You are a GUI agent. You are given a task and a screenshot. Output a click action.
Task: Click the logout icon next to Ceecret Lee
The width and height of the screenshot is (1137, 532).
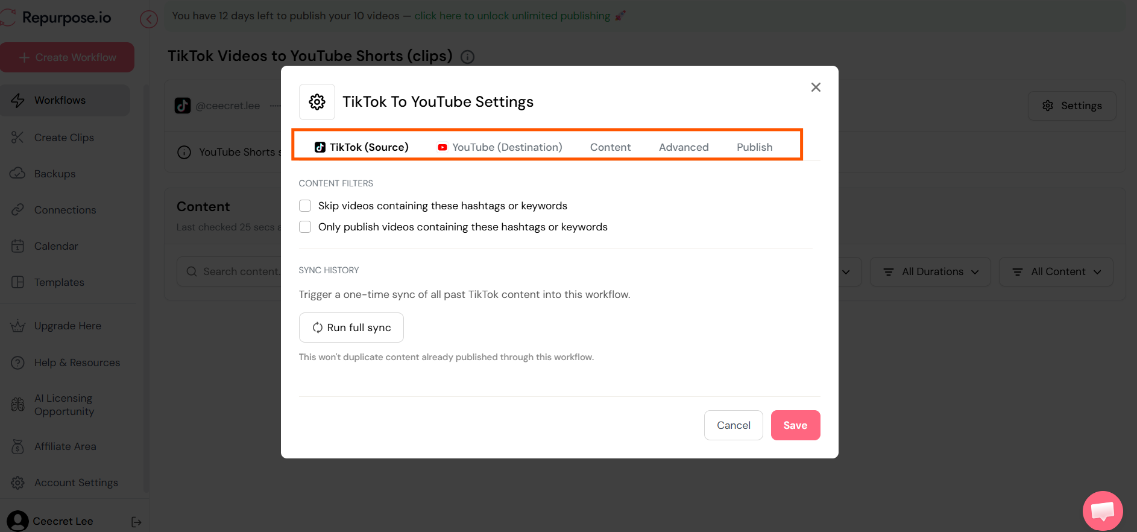[136, 522]
